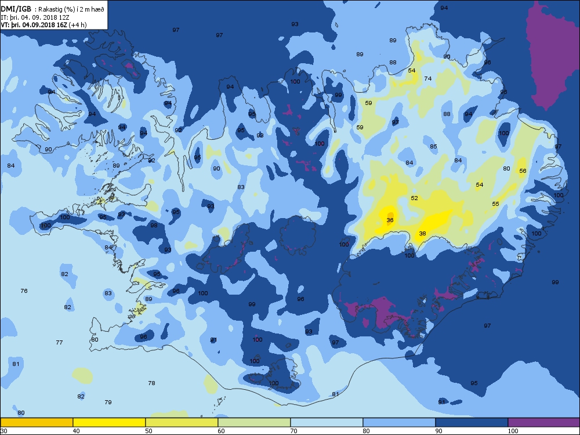This screenshot has height=435, width=580.
Task: Select the "Rakastig (%) í 2 m hæð" title
Action: point(70,10)
